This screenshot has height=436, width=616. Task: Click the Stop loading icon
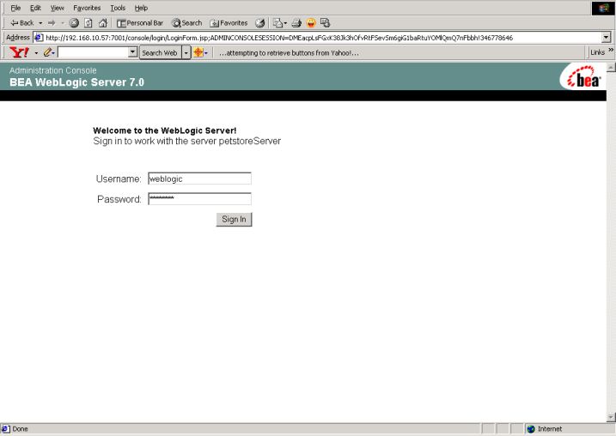[x=74, y=23]
